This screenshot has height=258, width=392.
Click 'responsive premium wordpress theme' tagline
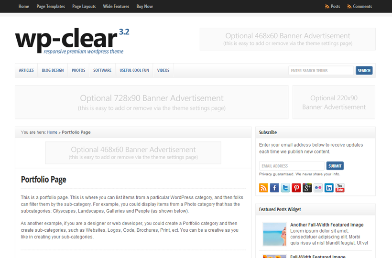84,52
